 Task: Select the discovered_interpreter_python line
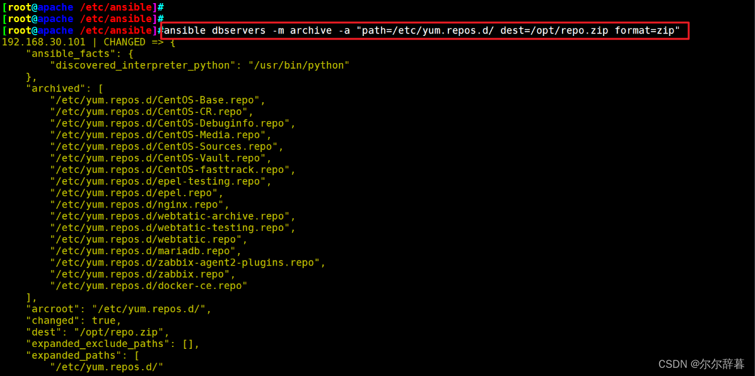[200, 66]
